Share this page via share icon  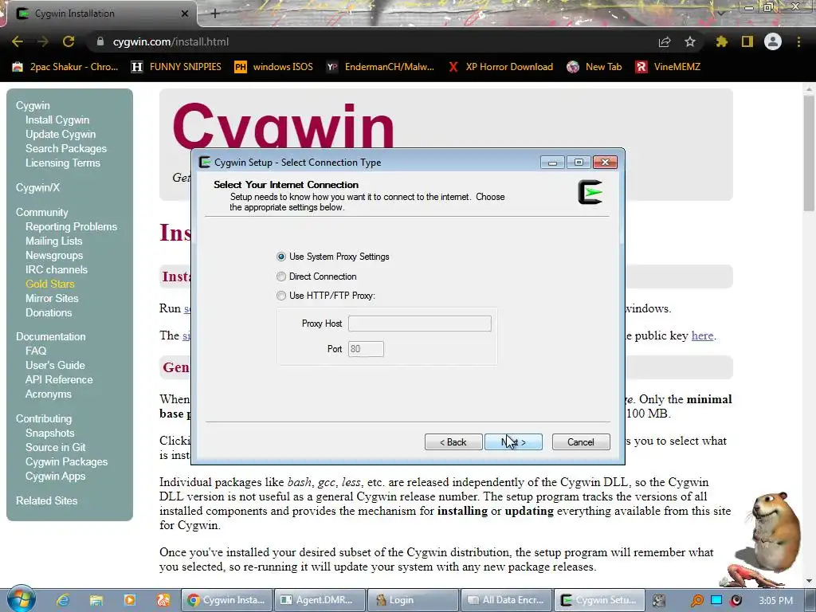665,41
